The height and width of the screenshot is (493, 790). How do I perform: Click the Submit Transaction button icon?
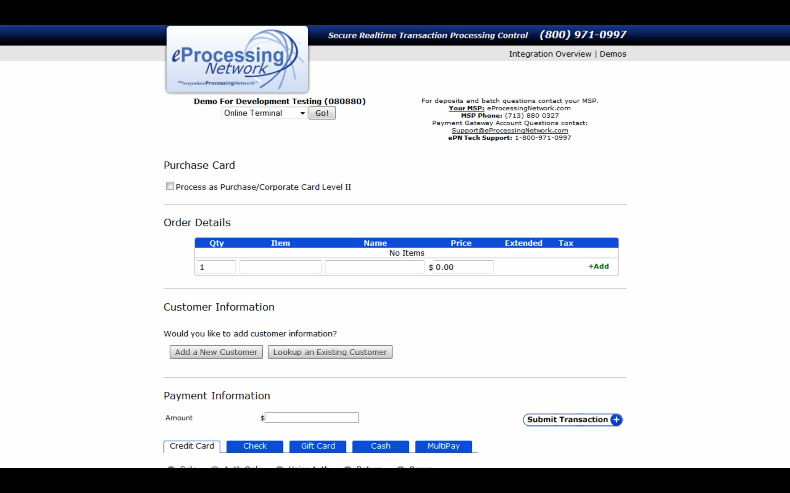pos(616,419)
